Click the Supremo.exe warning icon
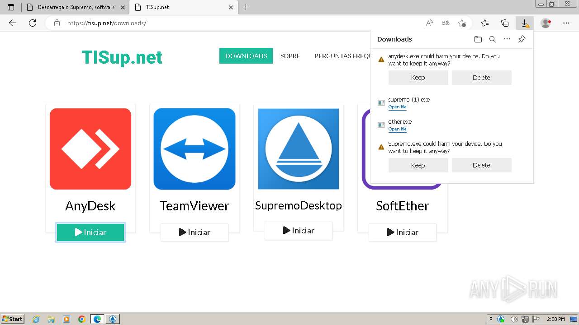 pos(381,147)
